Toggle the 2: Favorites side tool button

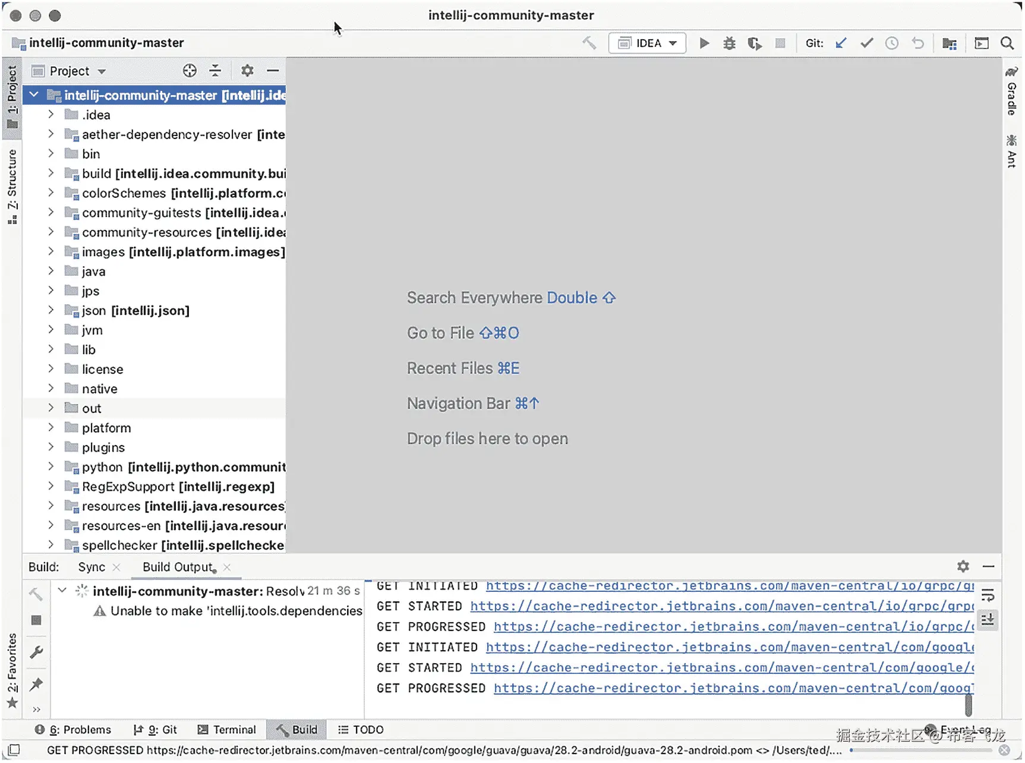point(12,671)
